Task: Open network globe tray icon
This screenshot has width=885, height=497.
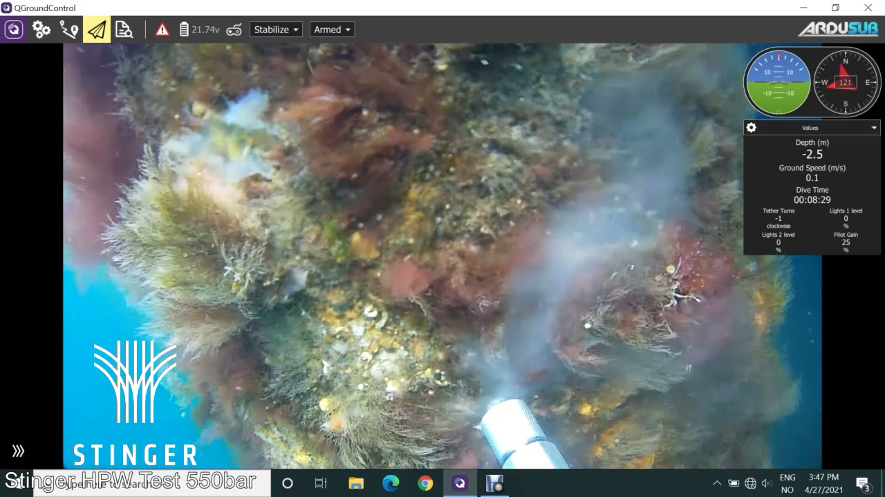Action: 751,483
